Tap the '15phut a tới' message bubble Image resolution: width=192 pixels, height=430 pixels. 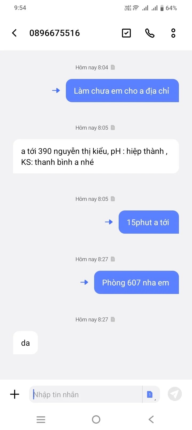click(149, 222)
